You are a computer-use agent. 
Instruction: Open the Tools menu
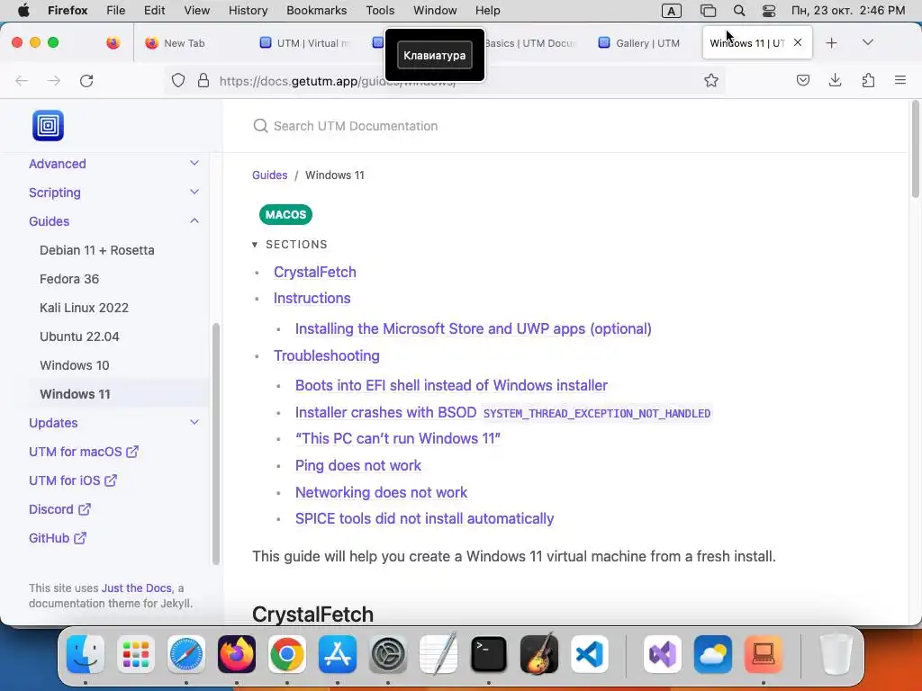[x=380, y=11]
